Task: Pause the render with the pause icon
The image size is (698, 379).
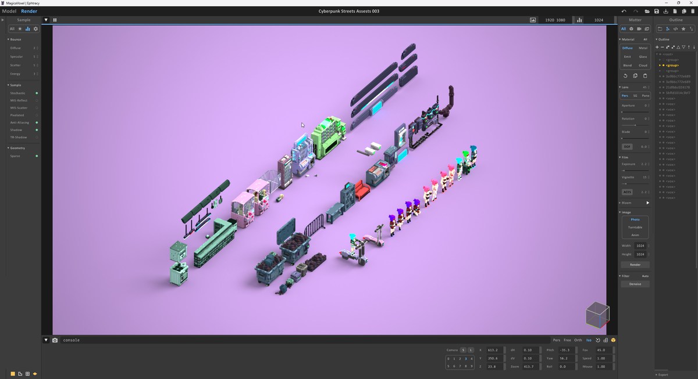Action: [x=55, y=20]
